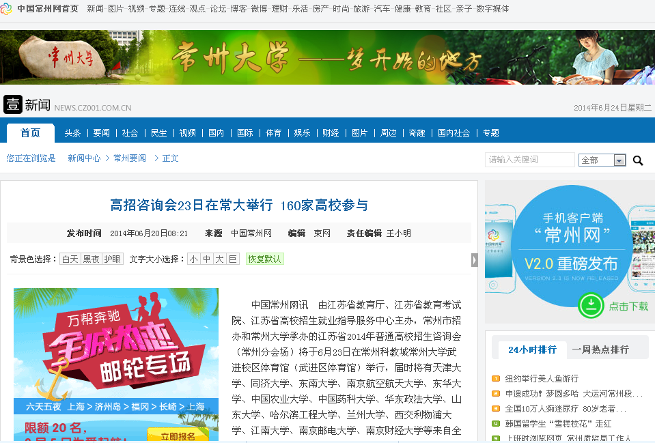
Task: Set text size to 大
Action: click(x=219, y=259)
